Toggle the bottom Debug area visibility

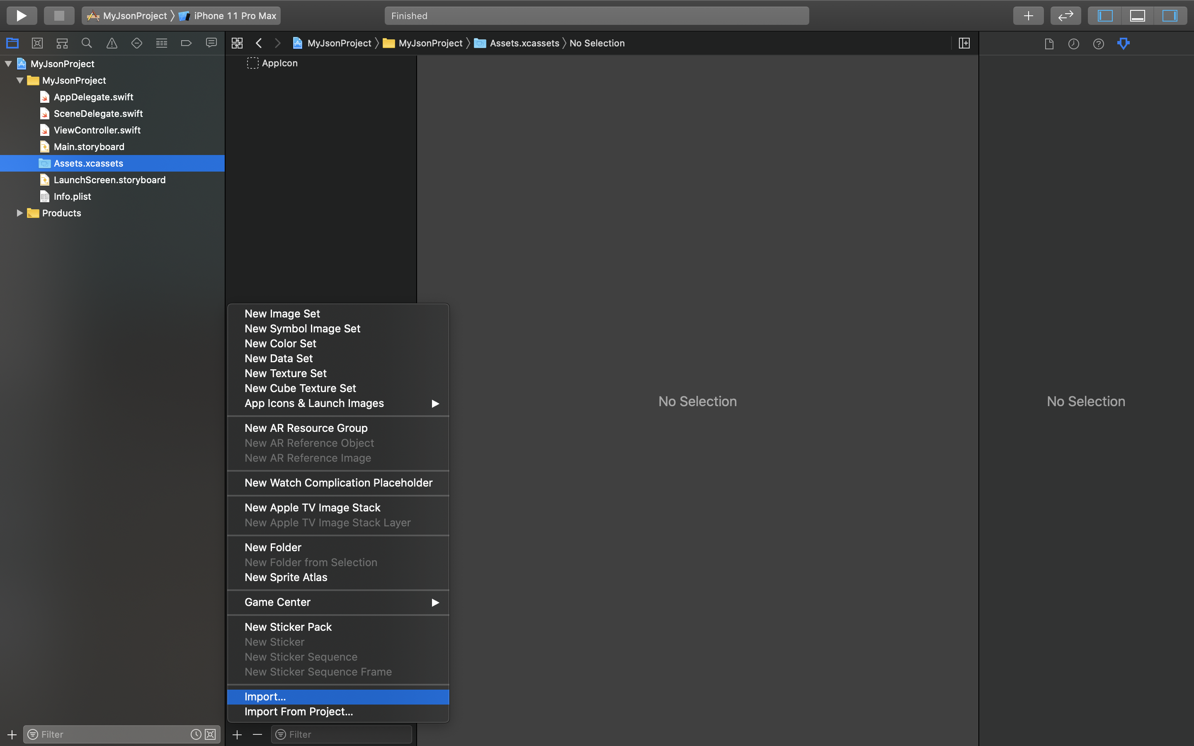tap(1137, 16)
